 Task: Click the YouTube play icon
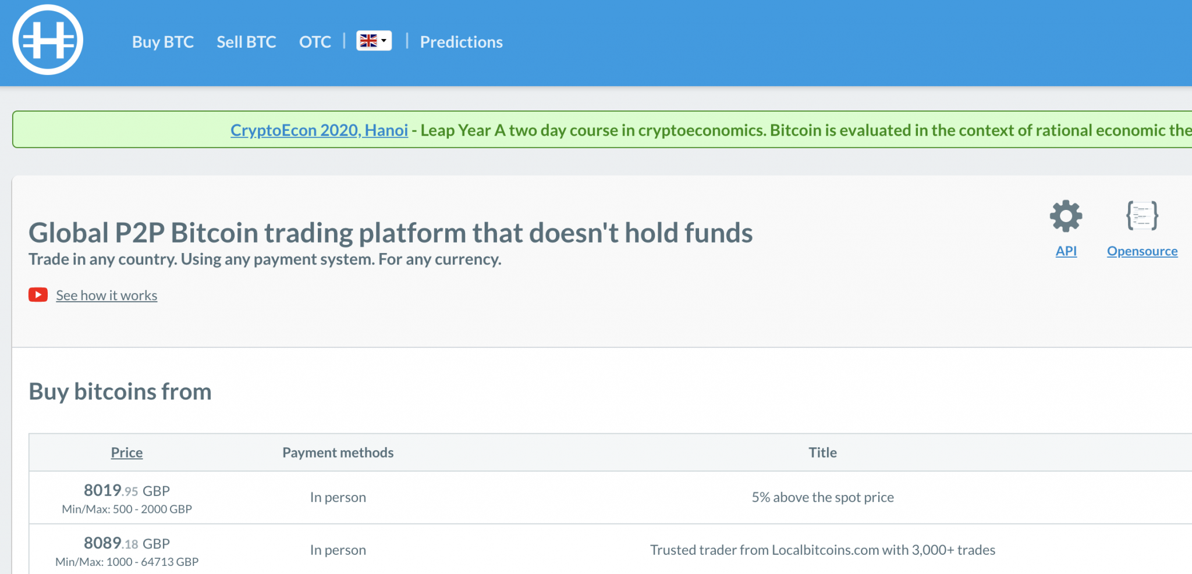[x=37, y=295]
